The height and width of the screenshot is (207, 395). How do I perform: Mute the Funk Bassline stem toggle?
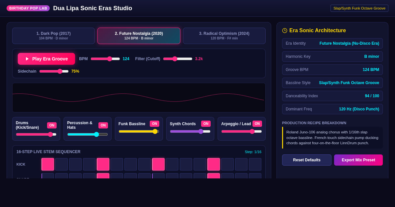(x=154, y=124)
